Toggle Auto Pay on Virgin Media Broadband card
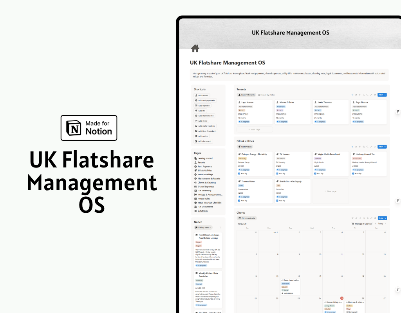 point(315,173)
